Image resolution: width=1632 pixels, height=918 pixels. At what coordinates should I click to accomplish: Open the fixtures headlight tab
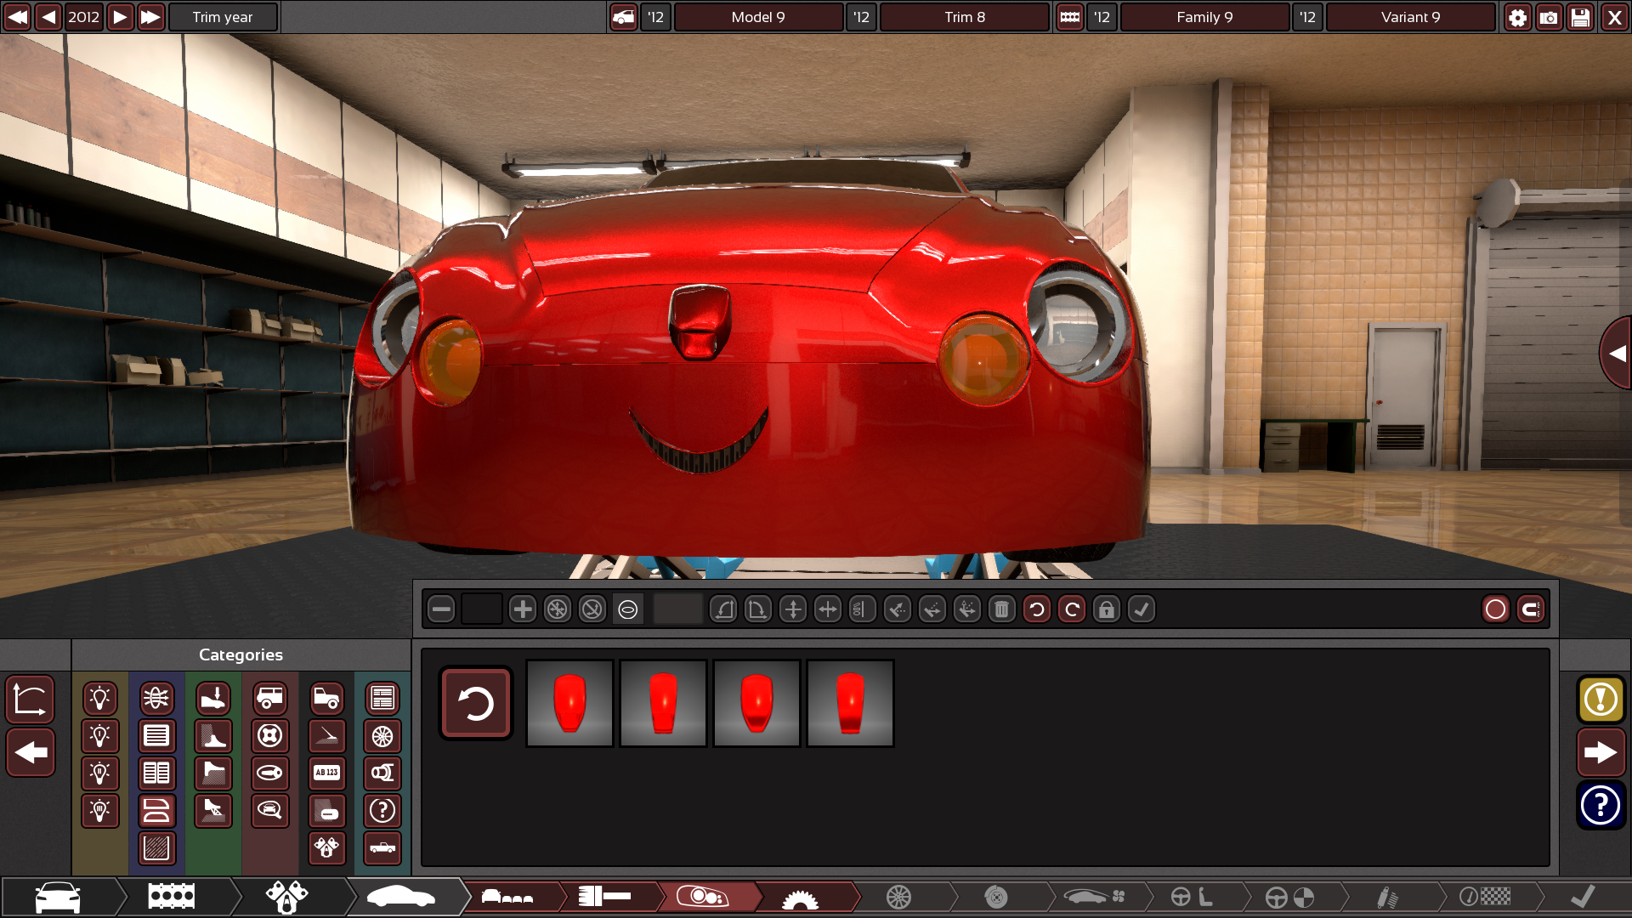tap(703, 897)
